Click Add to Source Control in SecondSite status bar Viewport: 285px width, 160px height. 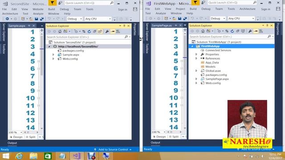[x=113, y=149]
